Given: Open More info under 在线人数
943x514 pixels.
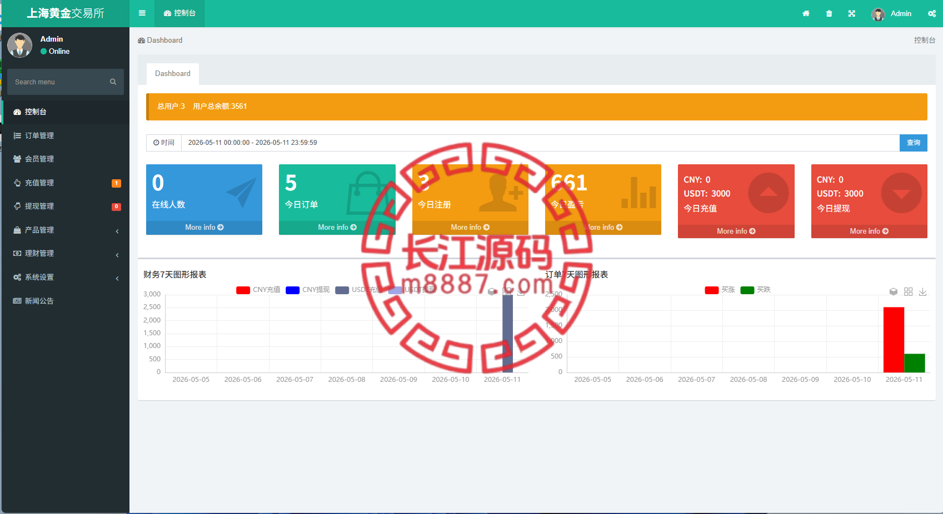Looking at the screenshot, I should [x=204, y=228].
